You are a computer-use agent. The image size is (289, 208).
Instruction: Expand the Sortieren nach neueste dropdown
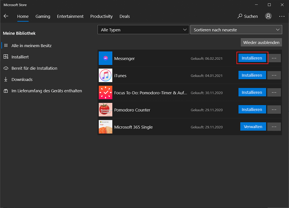[236, 30]
